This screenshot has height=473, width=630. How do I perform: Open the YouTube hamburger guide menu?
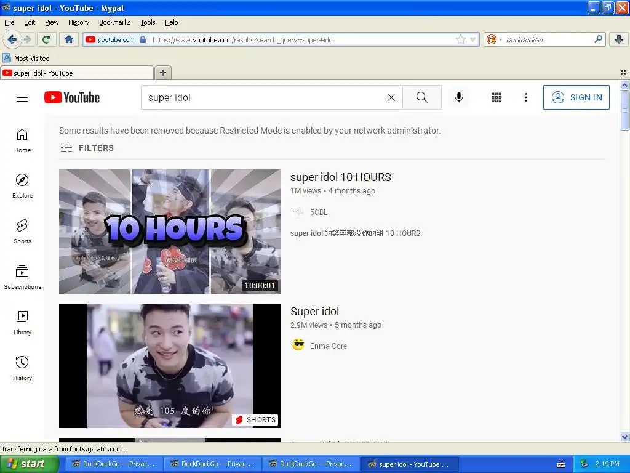point(22,97)
